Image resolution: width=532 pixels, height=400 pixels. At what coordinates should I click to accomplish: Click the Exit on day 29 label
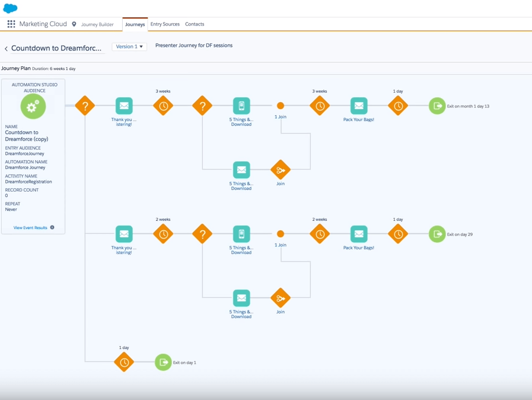460,234
